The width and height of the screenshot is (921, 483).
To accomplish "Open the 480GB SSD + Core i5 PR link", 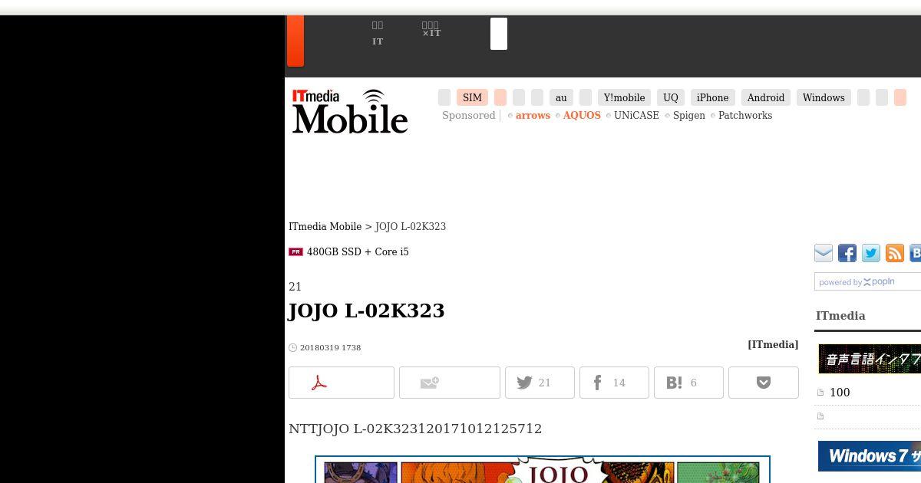I will pyautogui.click(x=358, y=252).
